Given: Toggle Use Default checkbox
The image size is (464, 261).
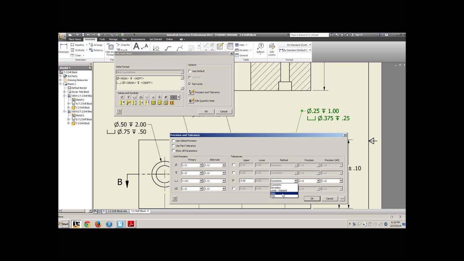Looking at the screenshot, I should (190, 71).
